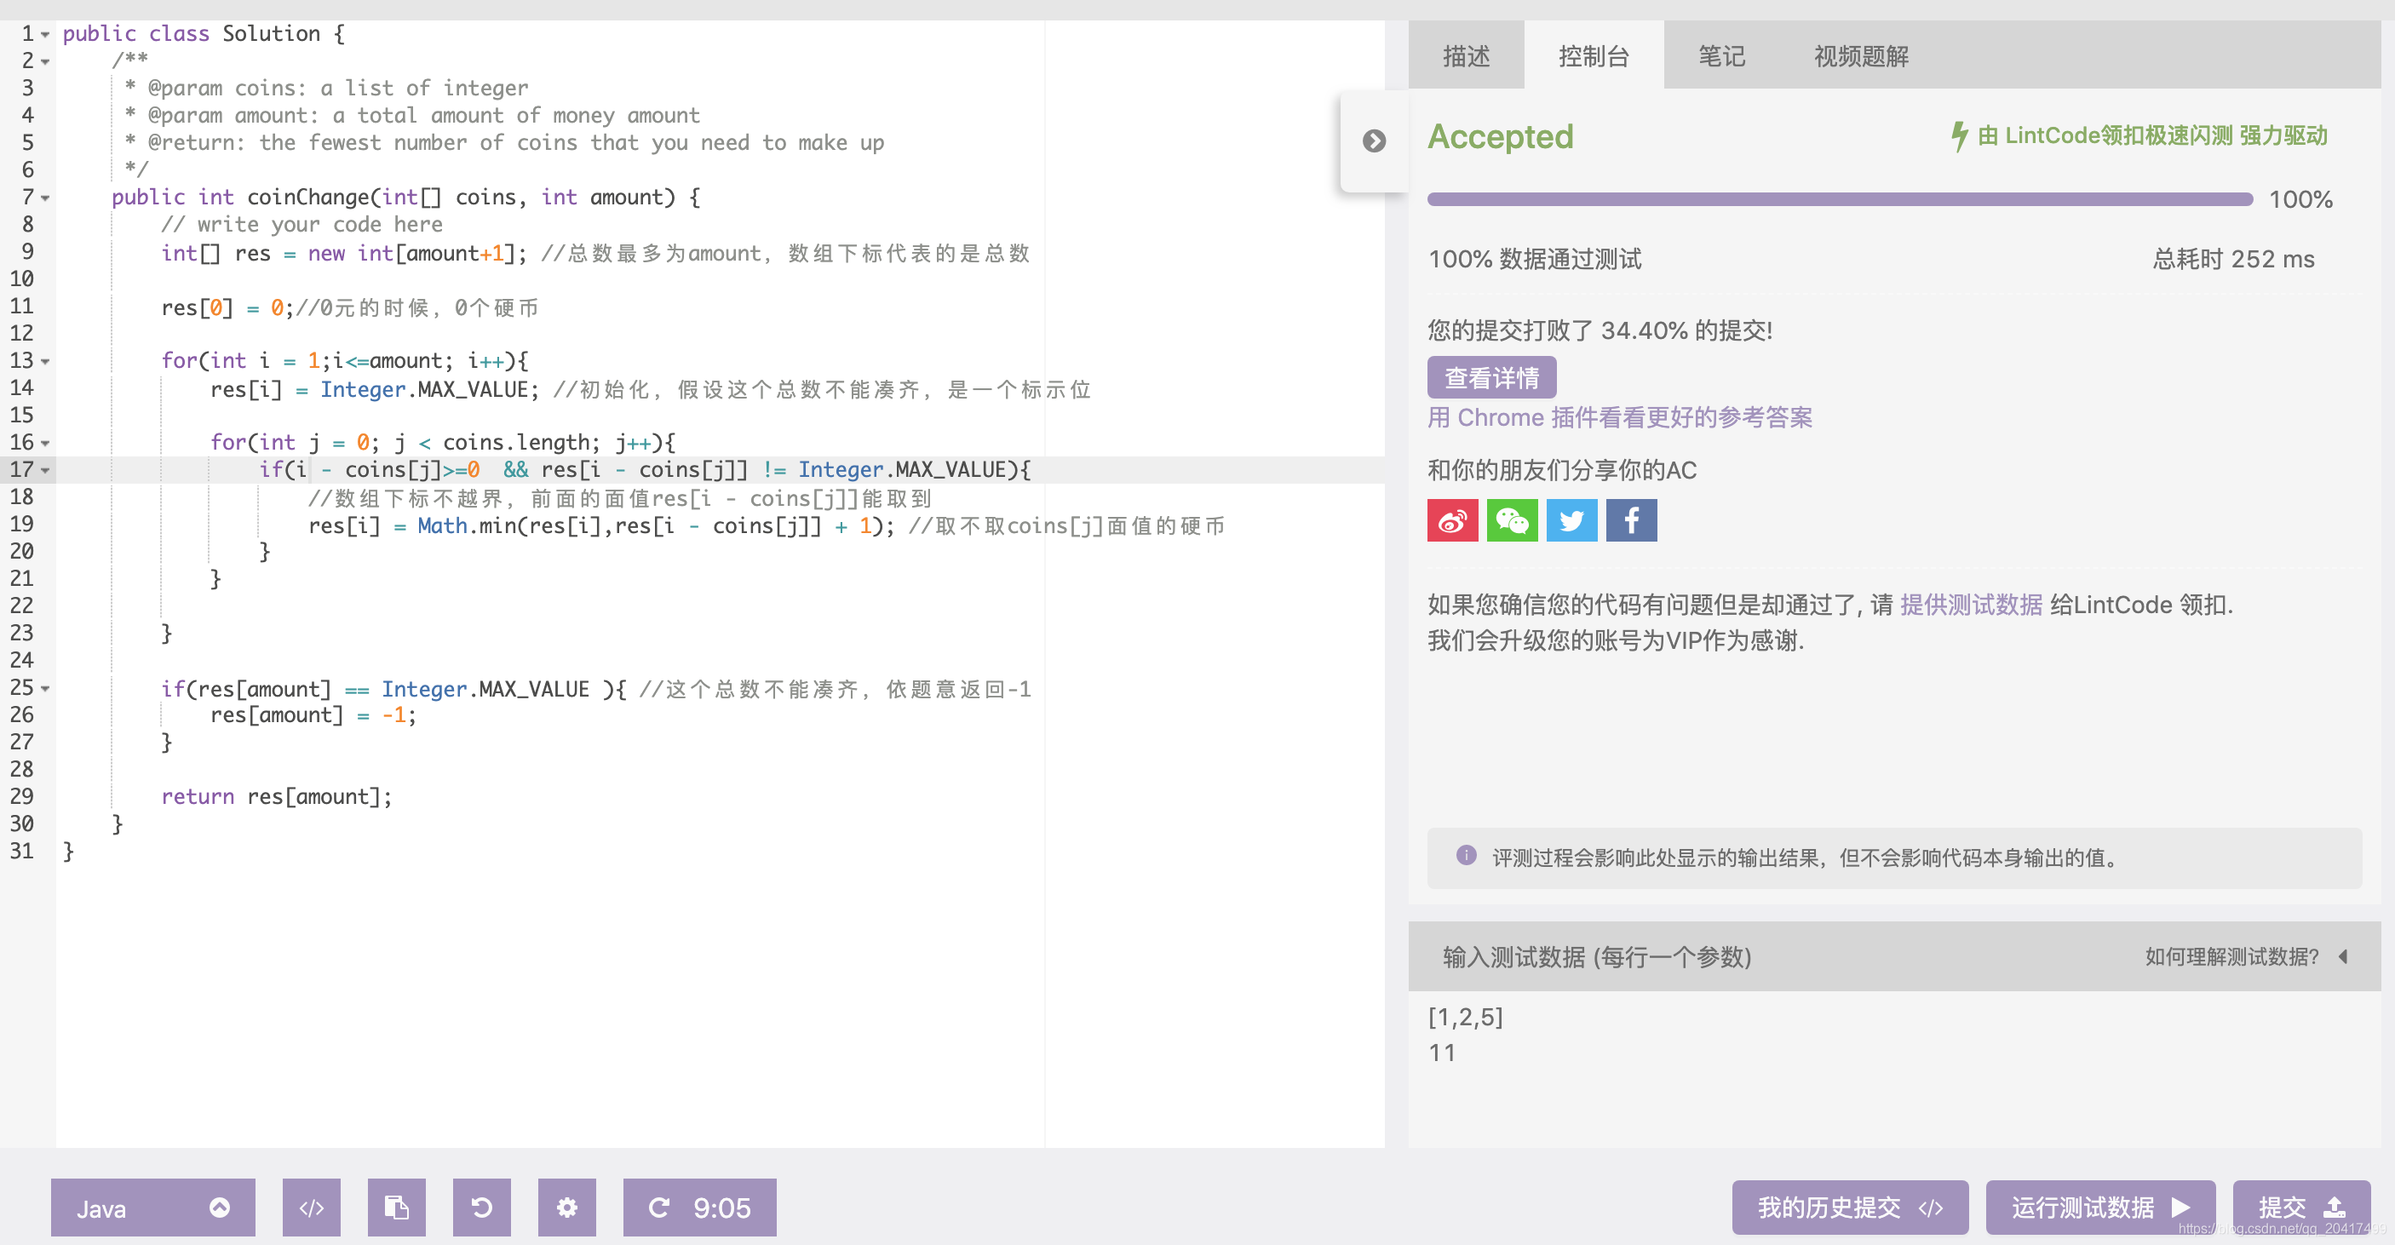2395x1245 pixels.
Task: Click the code template icon button
Action: [x=312, y=1207]
